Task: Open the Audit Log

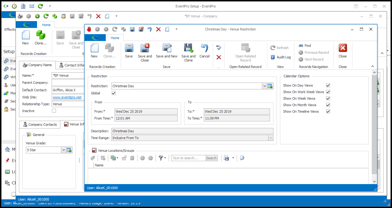Action: coord(280,57)
